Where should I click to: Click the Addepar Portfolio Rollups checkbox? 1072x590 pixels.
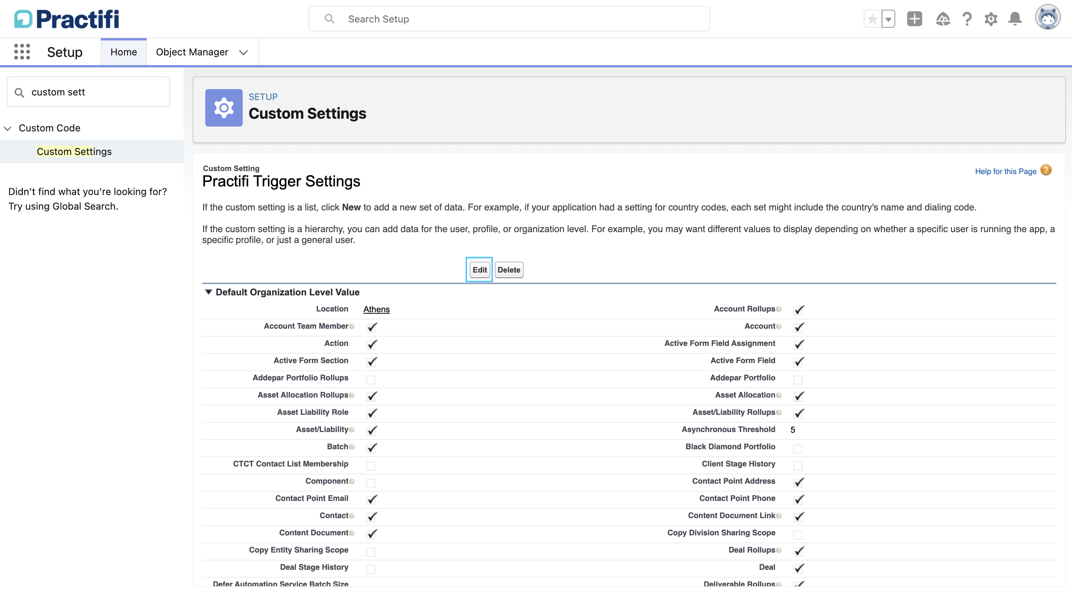pyautogui.click(x=371, y=379)
